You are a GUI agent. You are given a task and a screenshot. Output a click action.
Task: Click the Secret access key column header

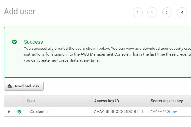pyautogui.click(x=167, y=101)
